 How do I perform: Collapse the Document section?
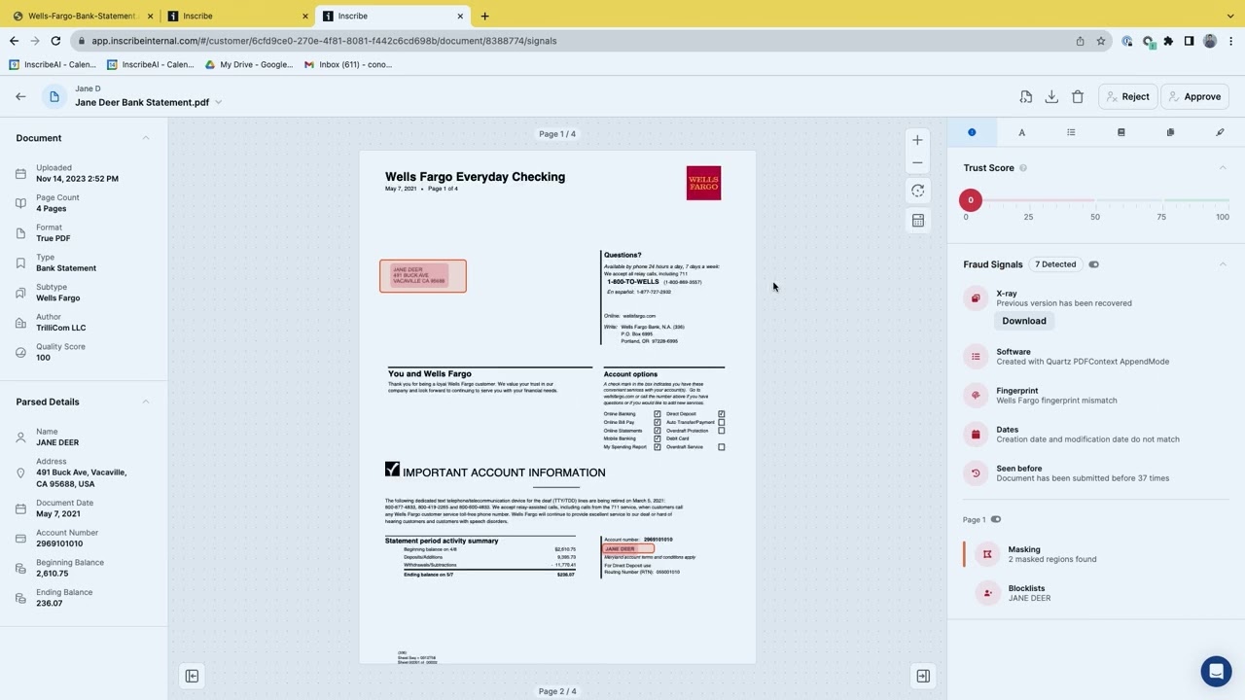pyautogui.click(x=146, y=138)
